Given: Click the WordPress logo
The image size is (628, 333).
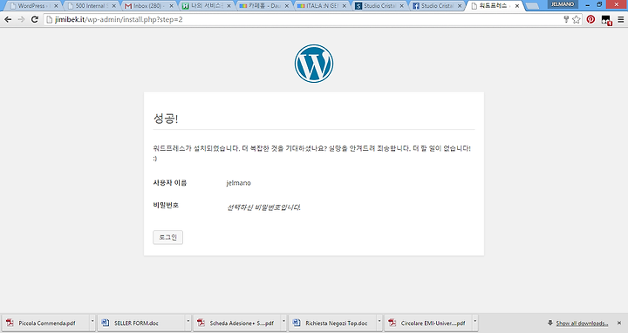Looking at the screenshot, I should coord(314,64).
